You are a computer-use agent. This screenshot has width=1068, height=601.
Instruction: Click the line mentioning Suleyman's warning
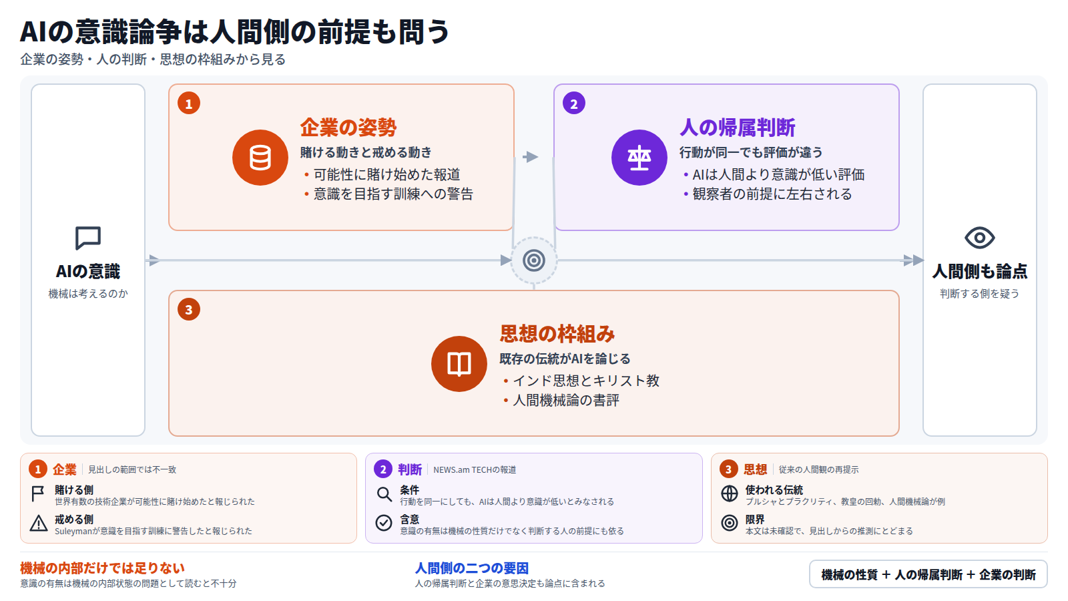click(154, 531)
